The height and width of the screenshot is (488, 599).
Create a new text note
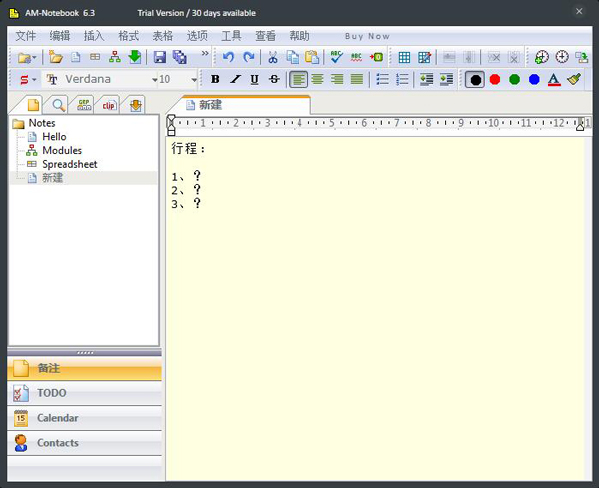[76, 57]
